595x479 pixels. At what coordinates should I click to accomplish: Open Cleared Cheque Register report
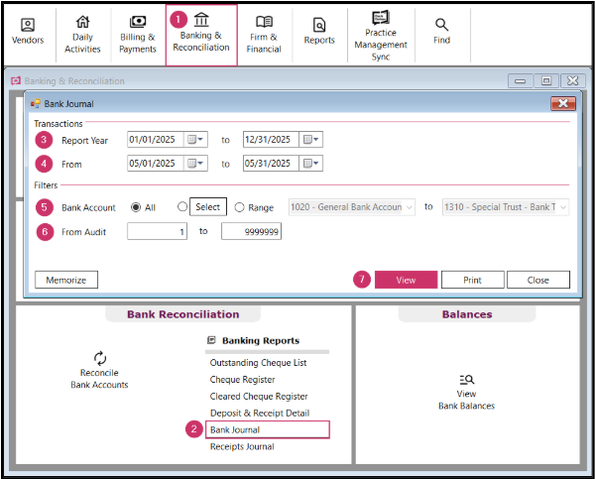coord(259,396)
